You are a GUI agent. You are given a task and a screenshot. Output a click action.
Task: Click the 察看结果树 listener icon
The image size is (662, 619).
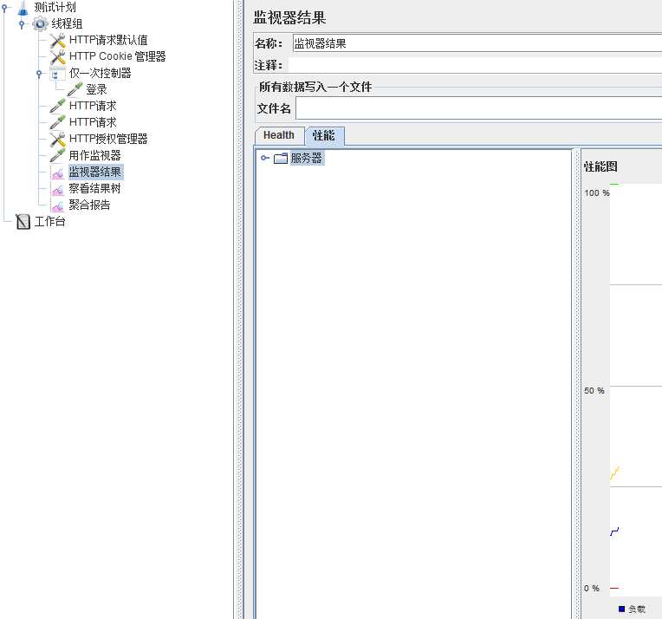click(57, 188)
